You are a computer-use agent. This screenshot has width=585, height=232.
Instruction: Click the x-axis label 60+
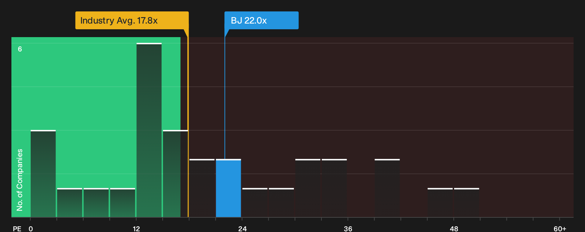tap(560, 229)
